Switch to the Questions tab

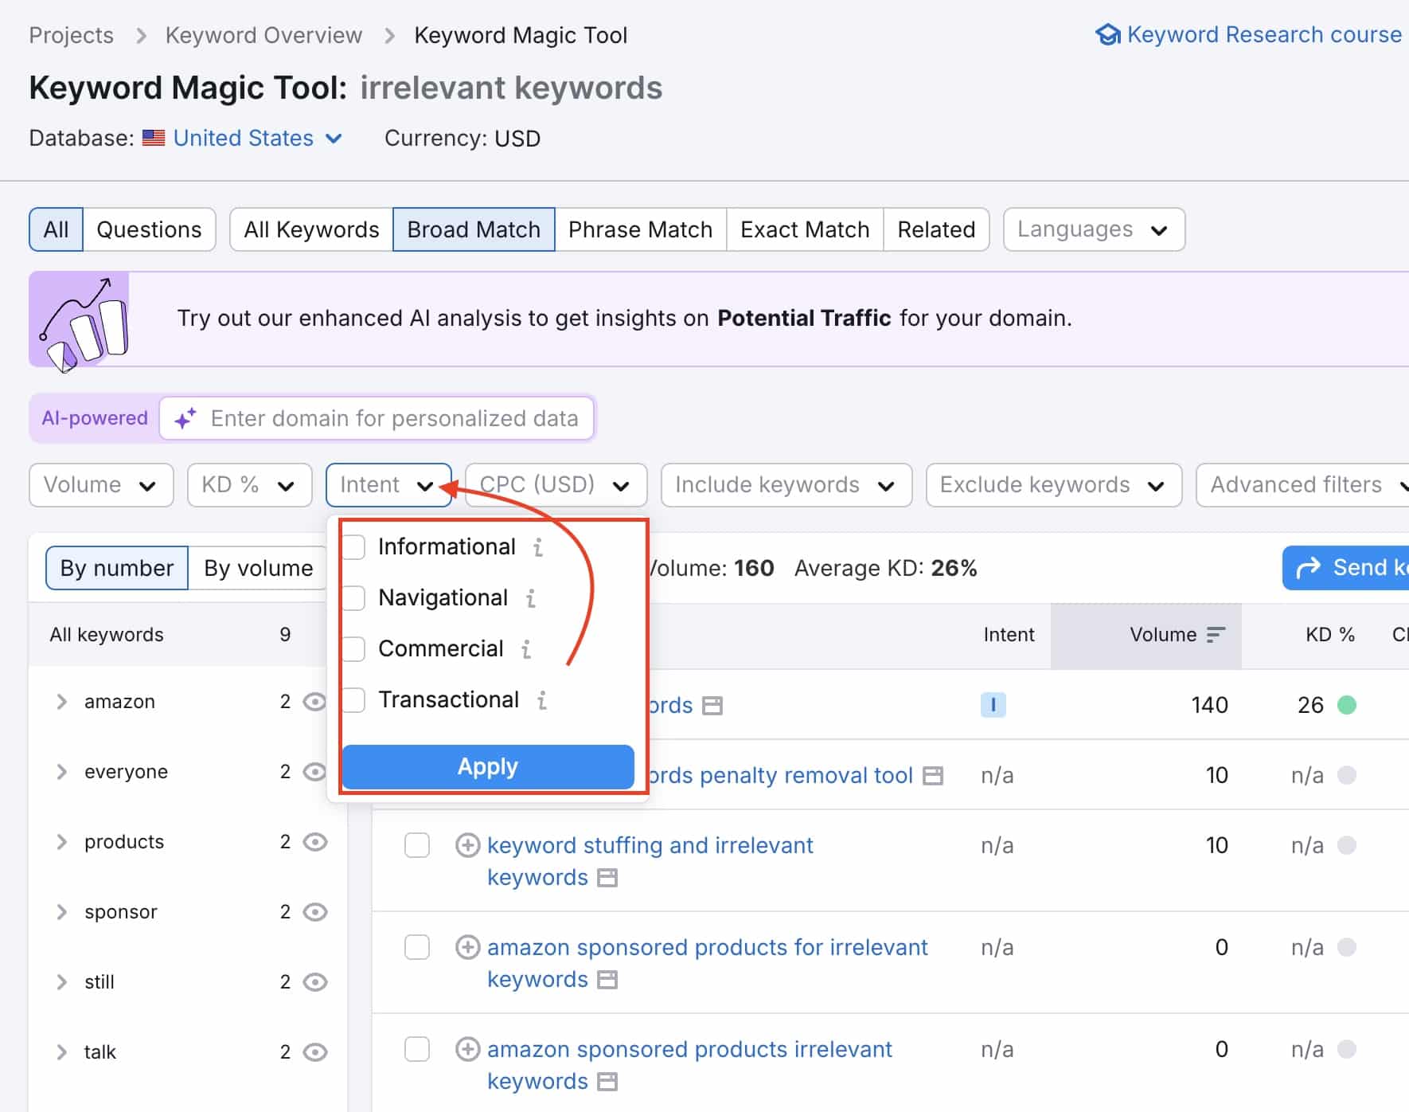pyautogui.click(x=149, y=229)
